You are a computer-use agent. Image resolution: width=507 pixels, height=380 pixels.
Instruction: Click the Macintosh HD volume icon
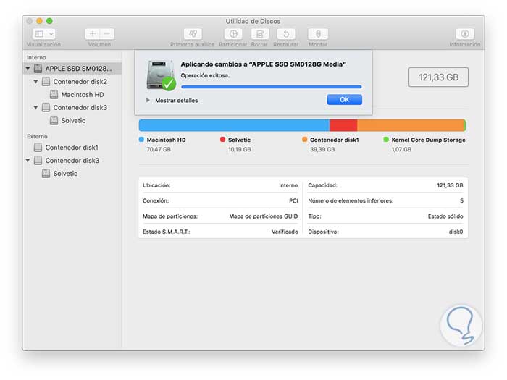click(x=54, y=94)
